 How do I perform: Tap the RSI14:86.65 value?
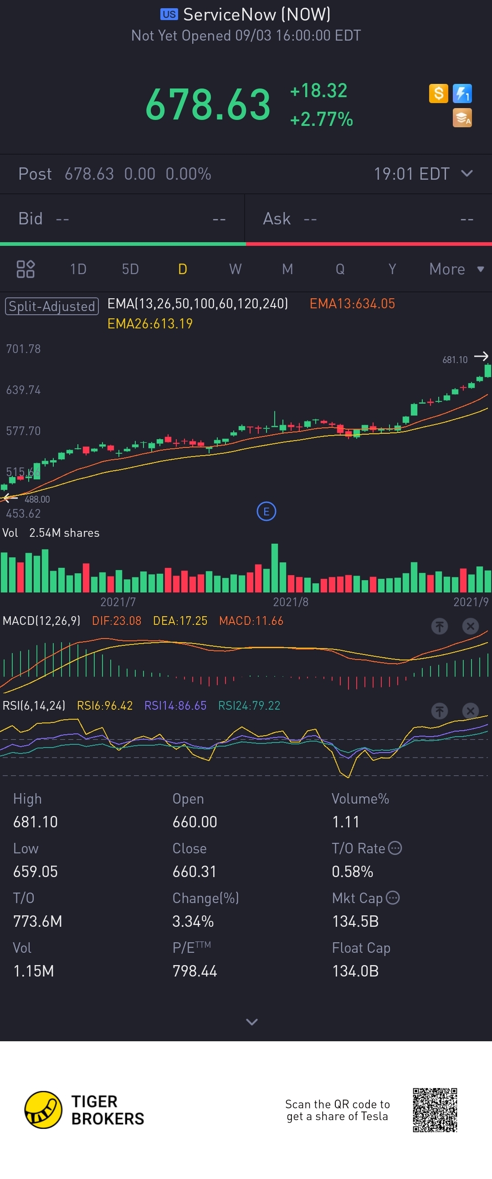(x=175, y=705)
